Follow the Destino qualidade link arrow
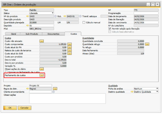Image resolution: width=162 pixels, height=114 pixels. click(x=132, y=92)
